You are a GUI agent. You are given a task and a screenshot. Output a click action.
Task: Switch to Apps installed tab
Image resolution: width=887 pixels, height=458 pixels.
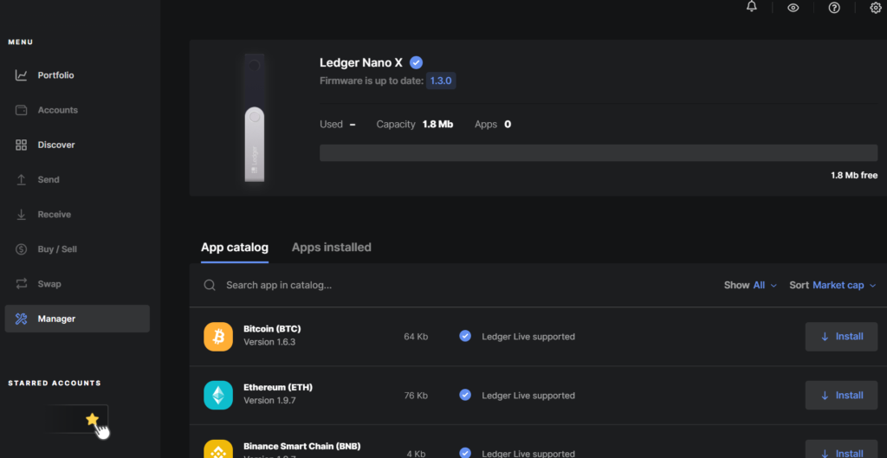(332, 248)
